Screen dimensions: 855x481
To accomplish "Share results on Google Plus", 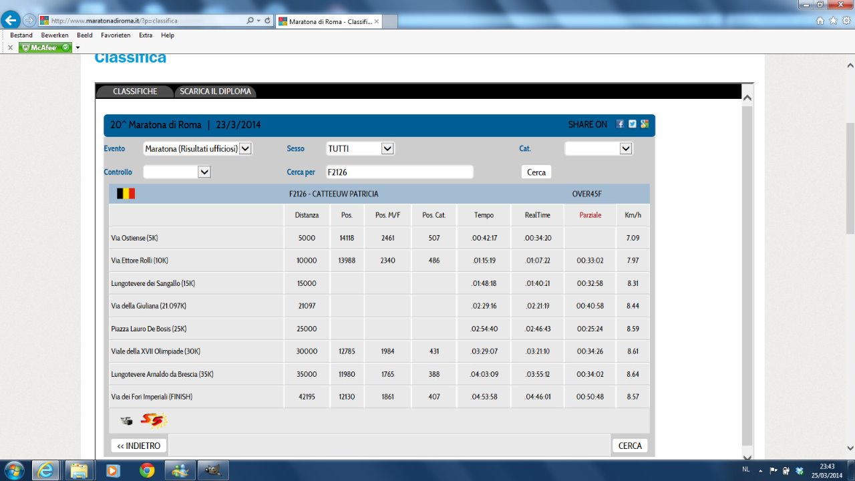I will pos(644,124).
